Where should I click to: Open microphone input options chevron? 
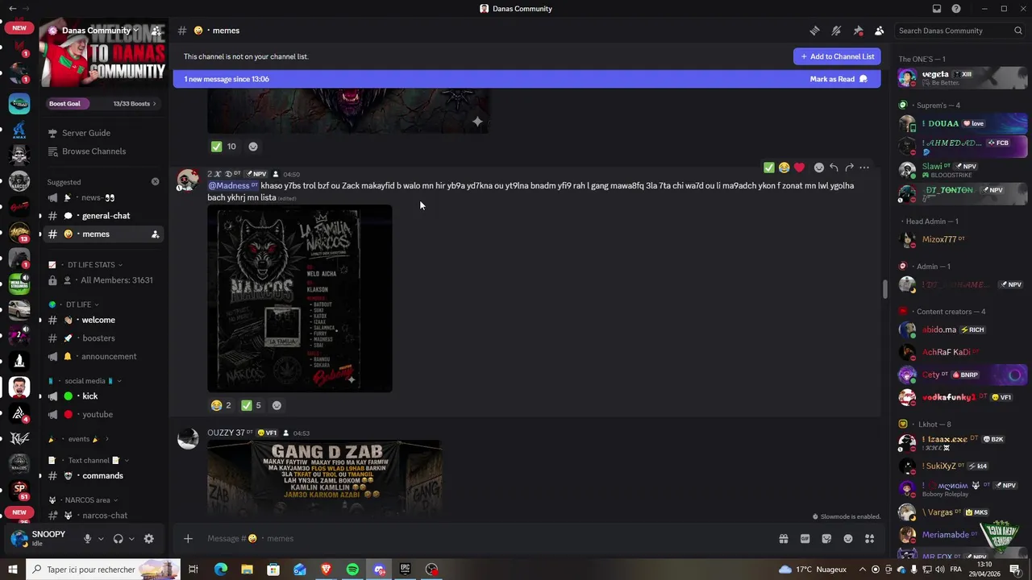pos(101,538)
